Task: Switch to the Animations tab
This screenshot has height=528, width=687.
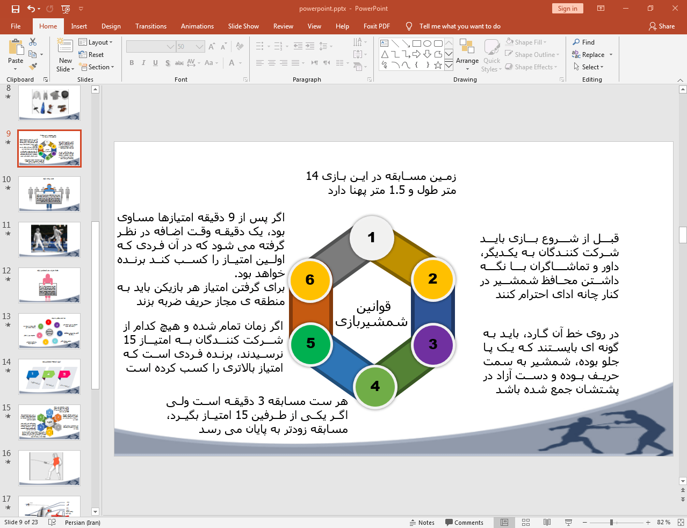Action: click(197, 26)
